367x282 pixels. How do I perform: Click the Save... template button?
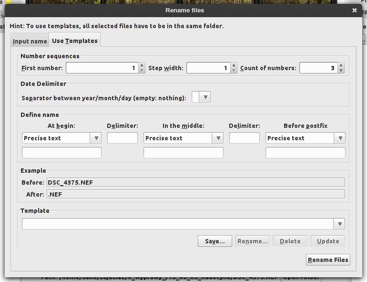coord(215,241)
